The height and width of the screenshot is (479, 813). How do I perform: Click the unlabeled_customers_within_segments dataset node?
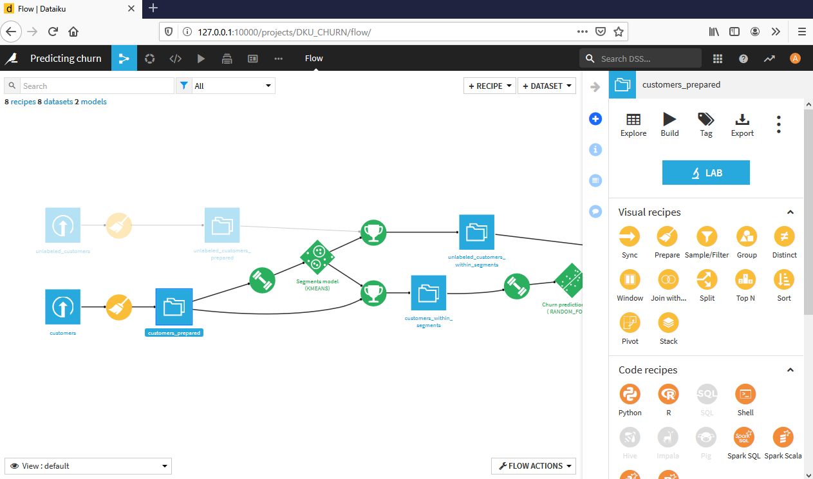point(476,232)
